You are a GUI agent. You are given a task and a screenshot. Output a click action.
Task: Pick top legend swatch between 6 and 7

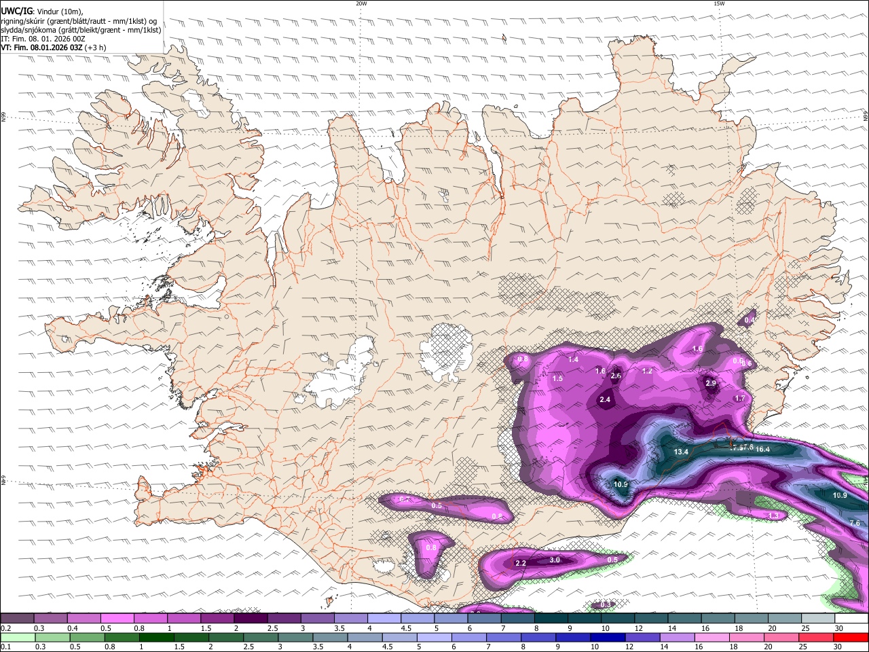(484, 619)
